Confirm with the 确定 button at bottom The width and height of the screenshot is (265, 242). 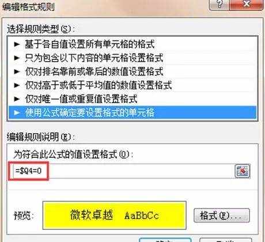coord(165,240)
